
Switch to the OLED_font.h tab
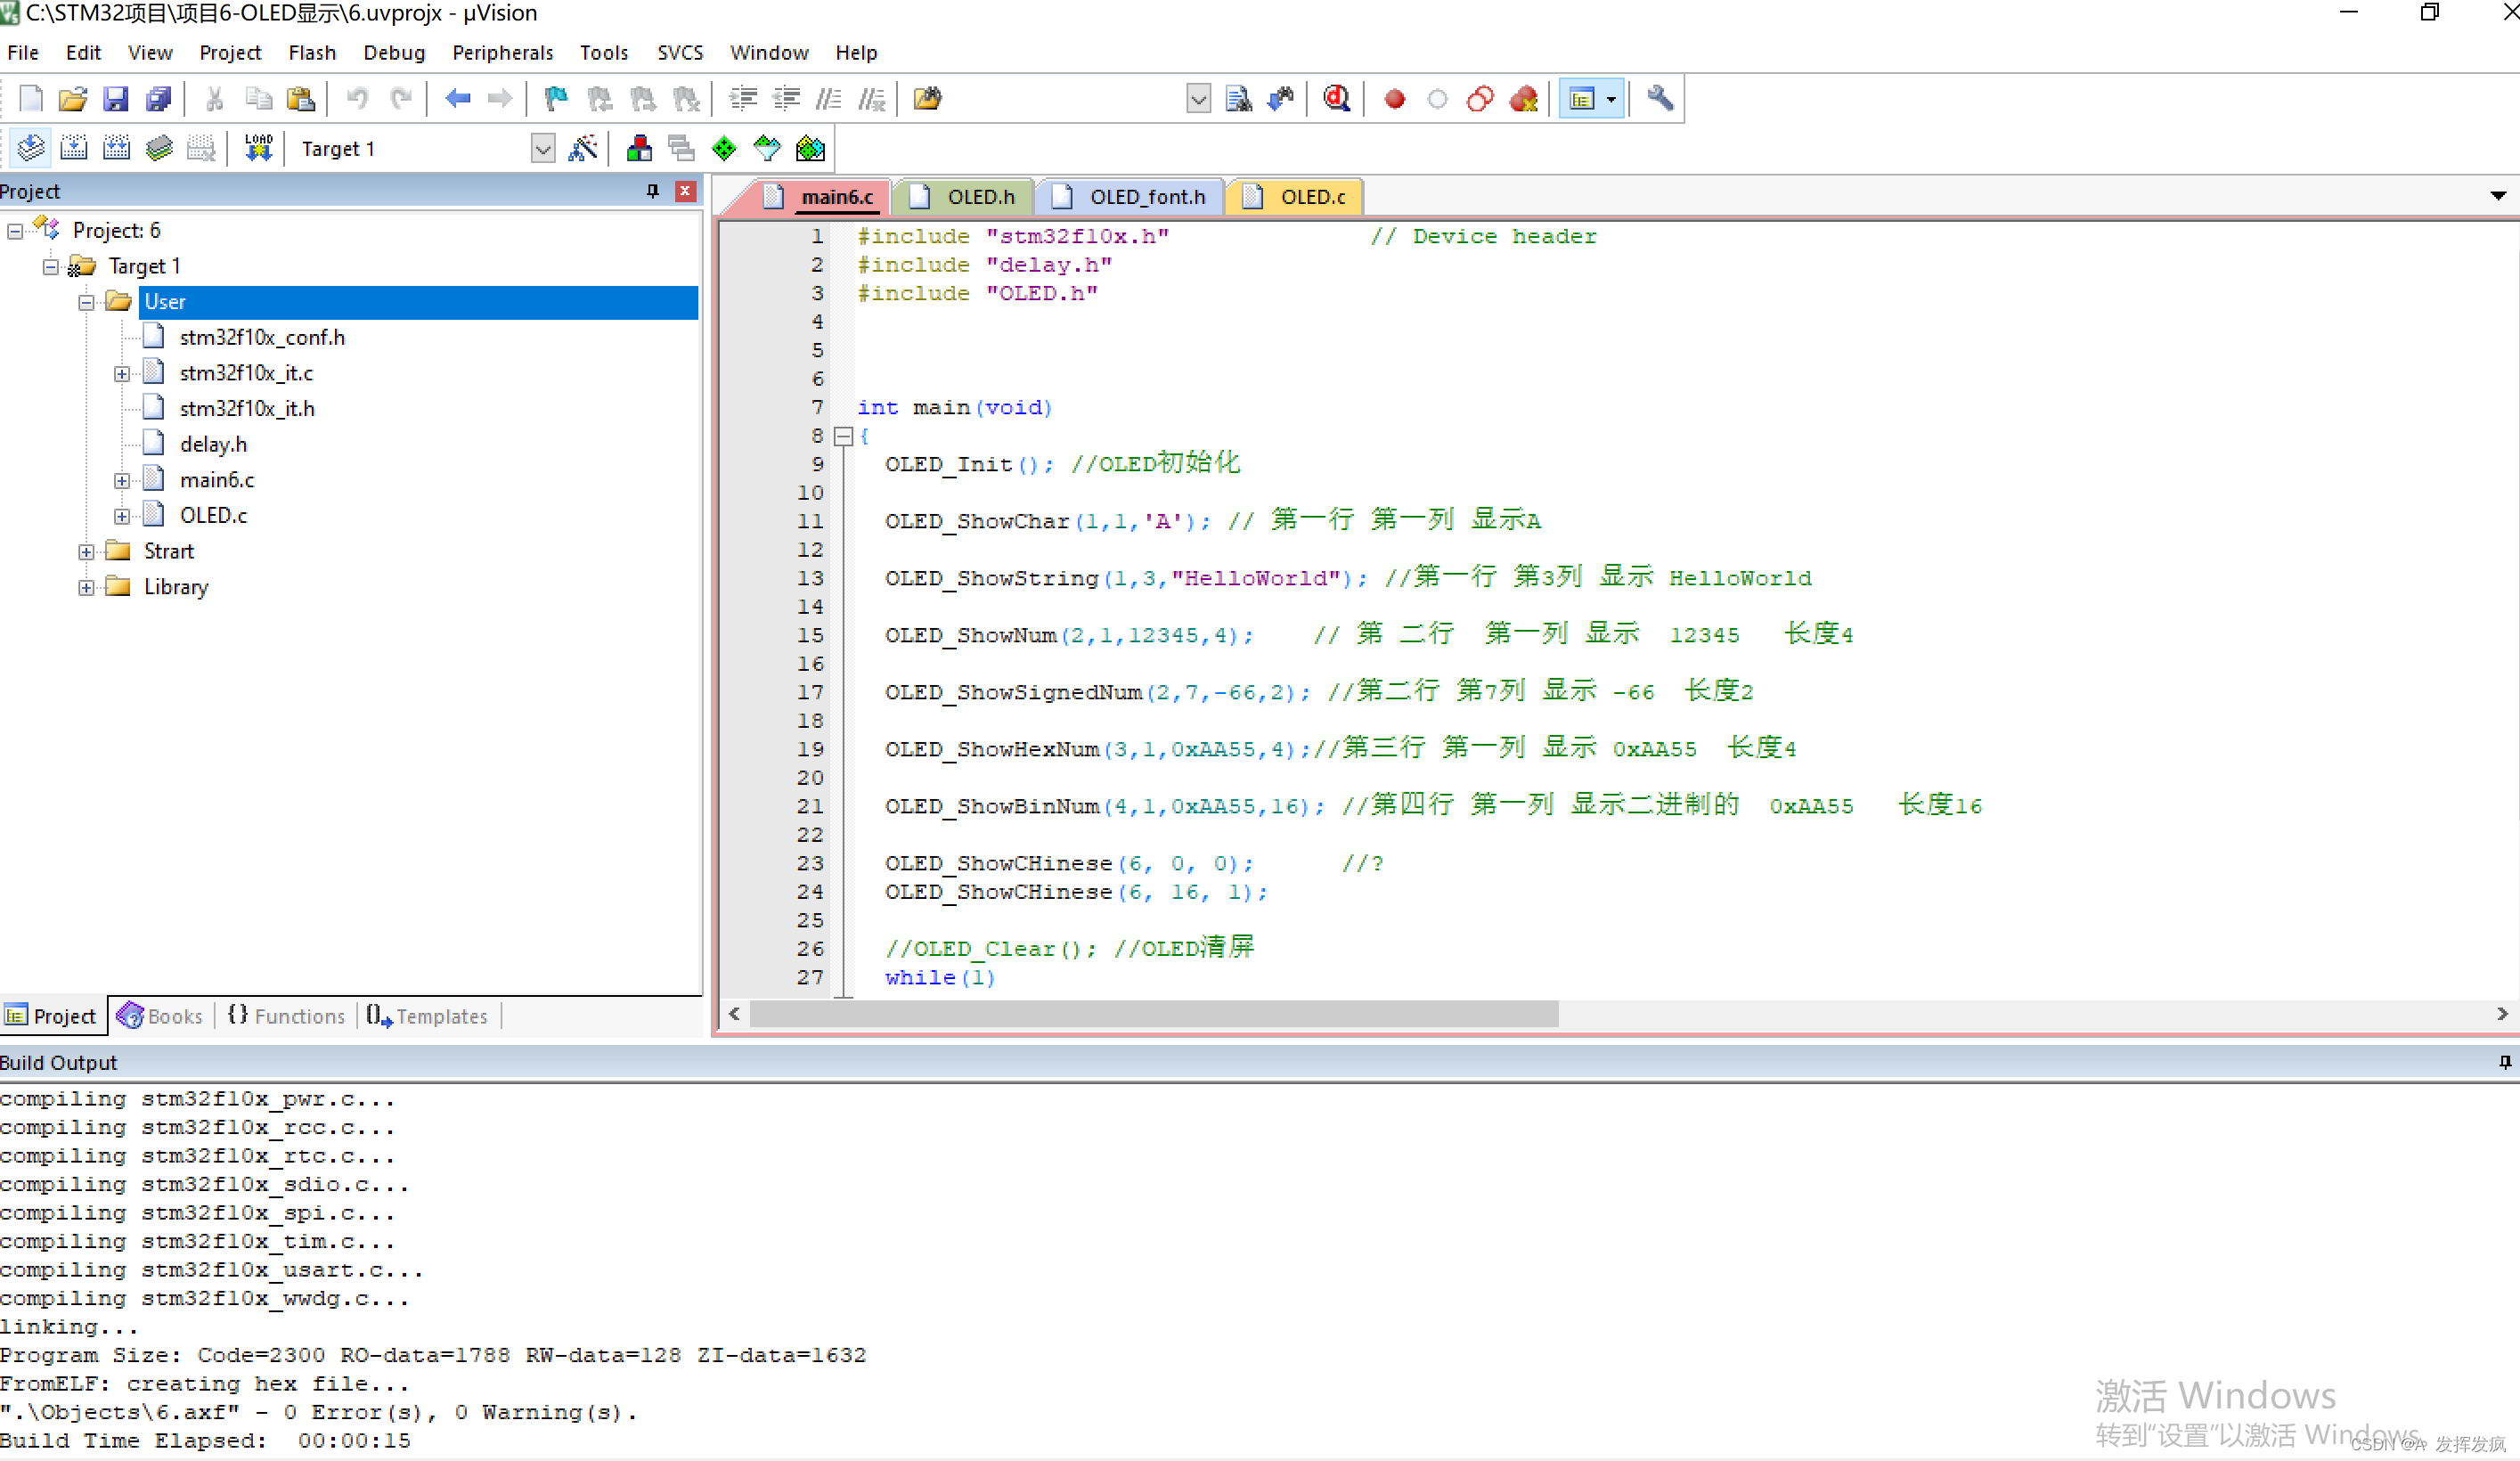pos(1146,196)
